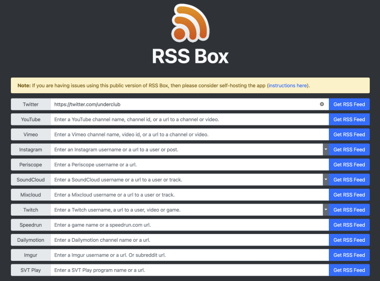Click the RSS Box page title
The image size is (380, 281).
(x=190, y=56)
